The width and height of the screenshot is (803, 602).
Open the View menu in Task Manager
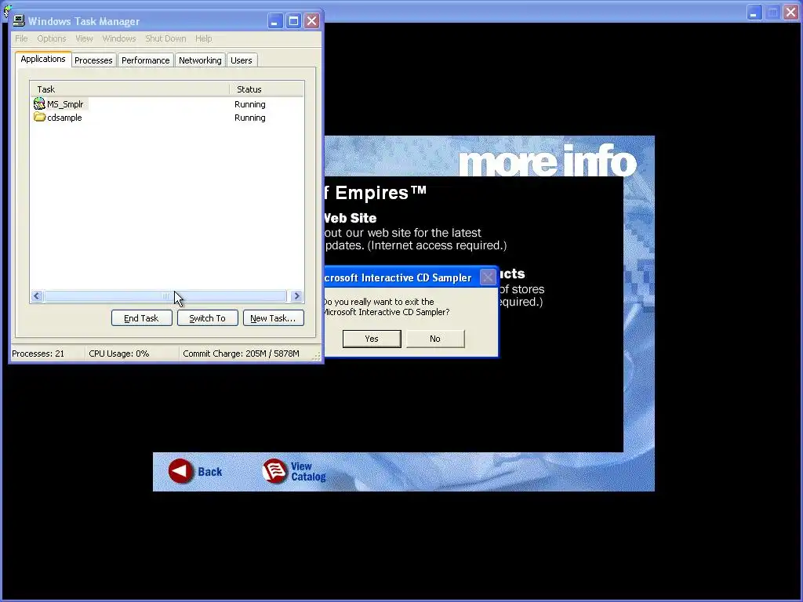click(x=84, y=38)
